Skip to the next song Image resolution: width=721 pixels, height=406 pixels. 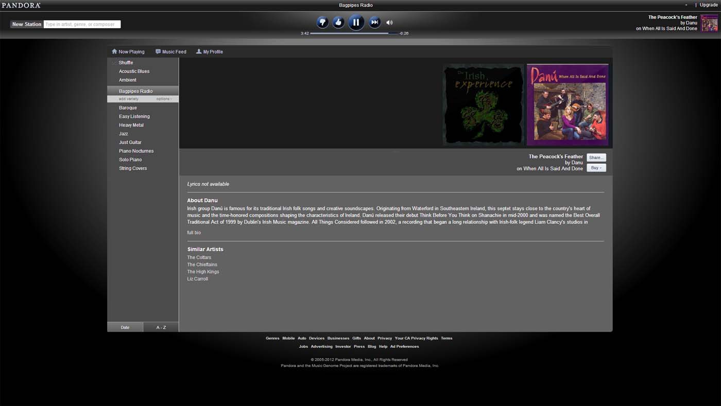[x=374, y=22]
